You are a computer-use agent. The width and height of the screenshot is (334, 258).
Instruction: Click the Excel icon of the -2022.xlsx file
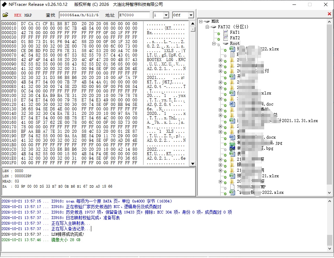tap(232, 192)
